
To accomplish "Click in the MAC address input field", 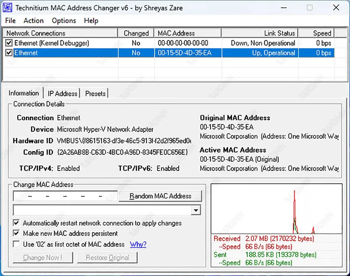I will click(65, 196).
